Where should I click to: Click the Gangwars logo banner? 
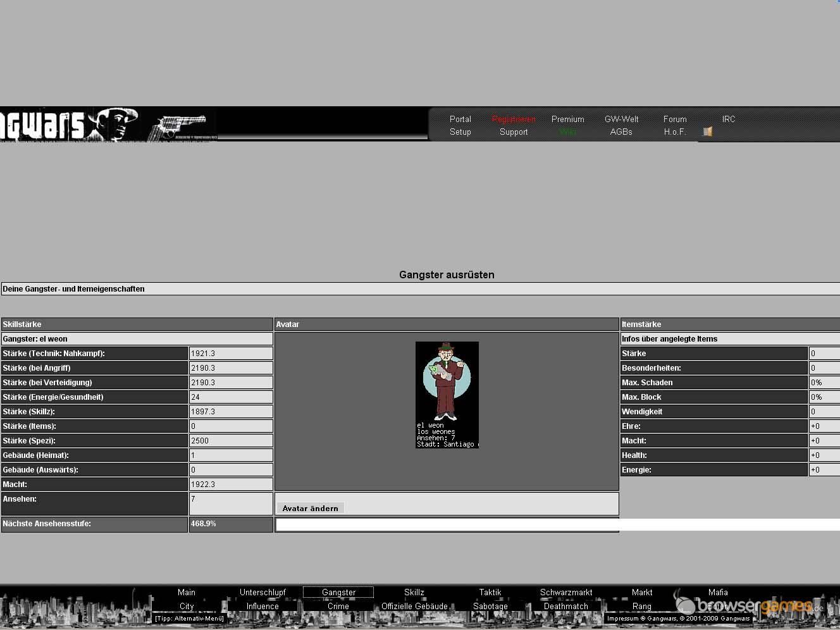pos(108,125)
